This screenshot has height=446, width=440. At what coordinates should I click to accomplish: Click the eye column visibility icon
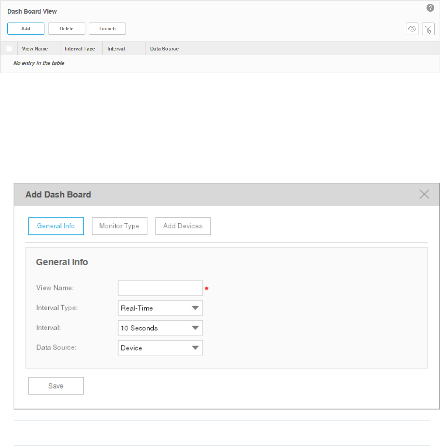click(x=412, y=29)
